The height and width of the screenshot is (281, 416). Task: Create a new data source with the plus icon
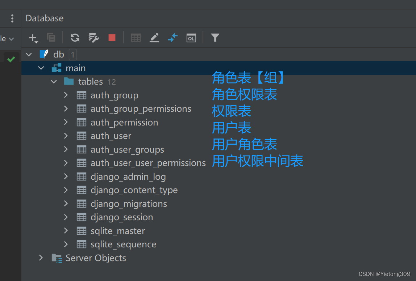pyautogui.click(x=33, y=38)
